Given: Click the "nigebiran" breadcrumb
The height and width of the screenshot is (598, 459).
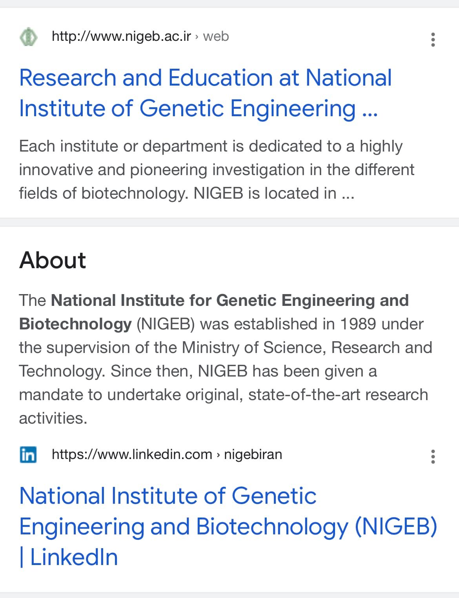Looking at the screenshot, I should tap(253, 454).
